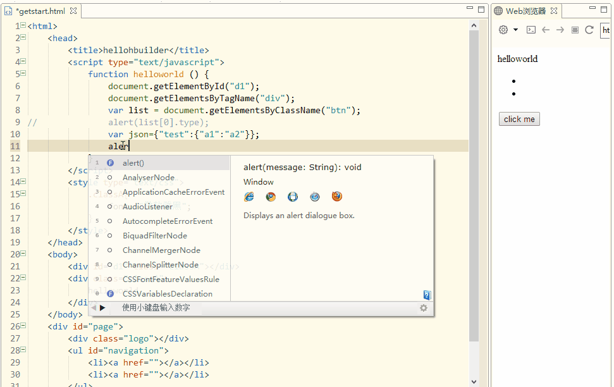Screen dimensions: 614x387
Task: Switch to the getstart.html editor tab
Action: [42, 11]
